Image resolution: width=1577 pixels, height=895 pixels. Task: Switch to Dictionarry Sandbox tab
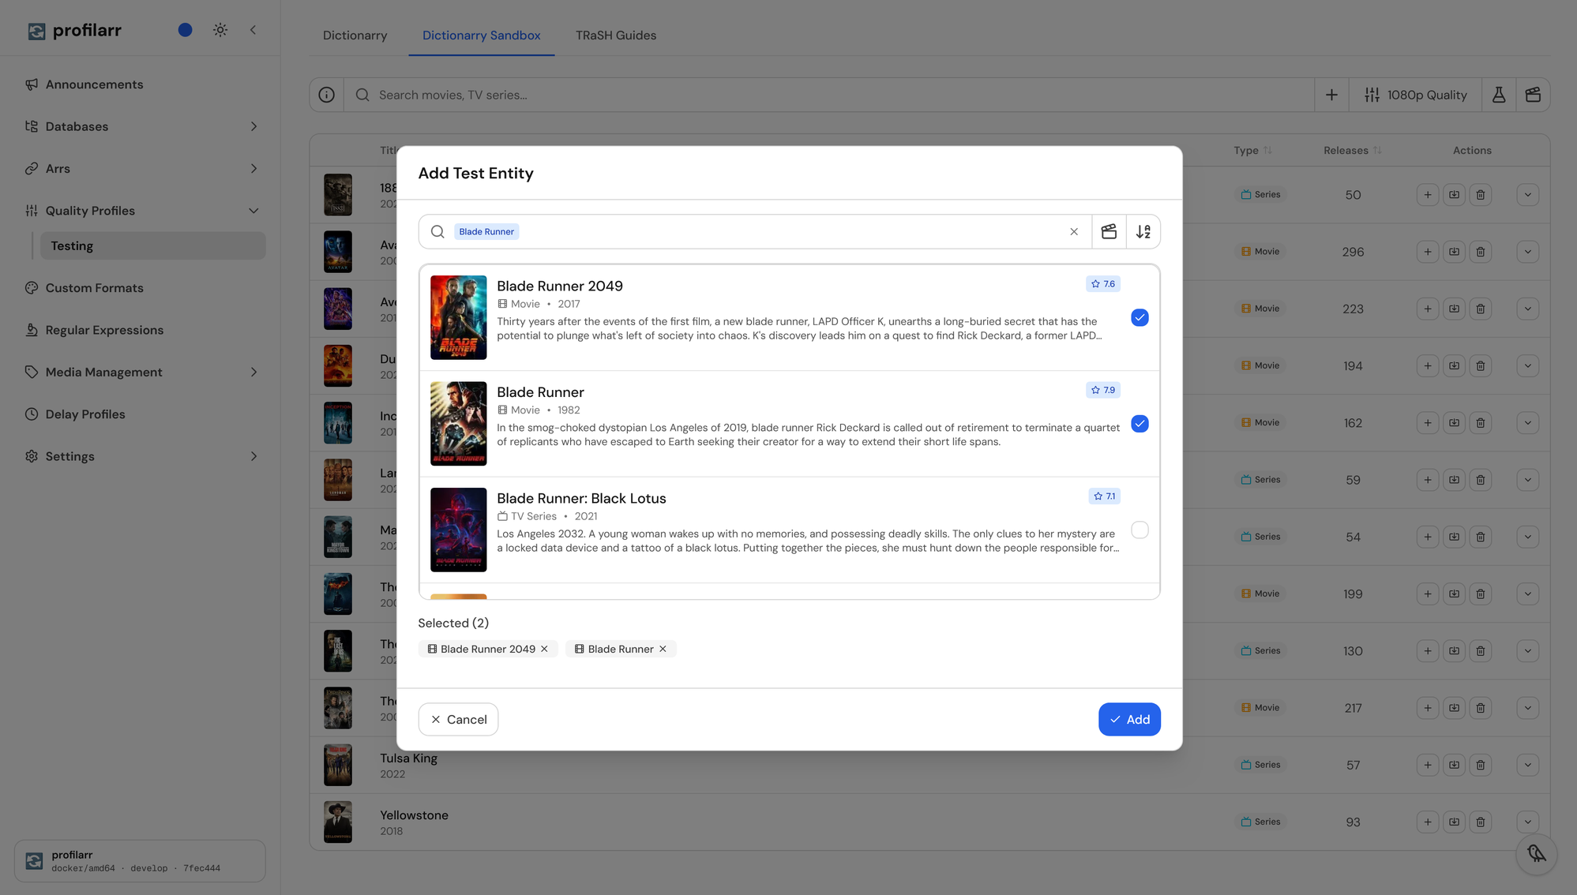pos(481,36)
